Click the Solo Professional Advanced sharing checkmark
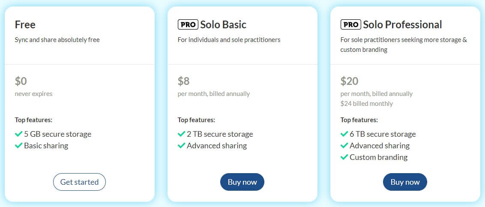Viewport: 485px width, 207px height. coord(344,146)
